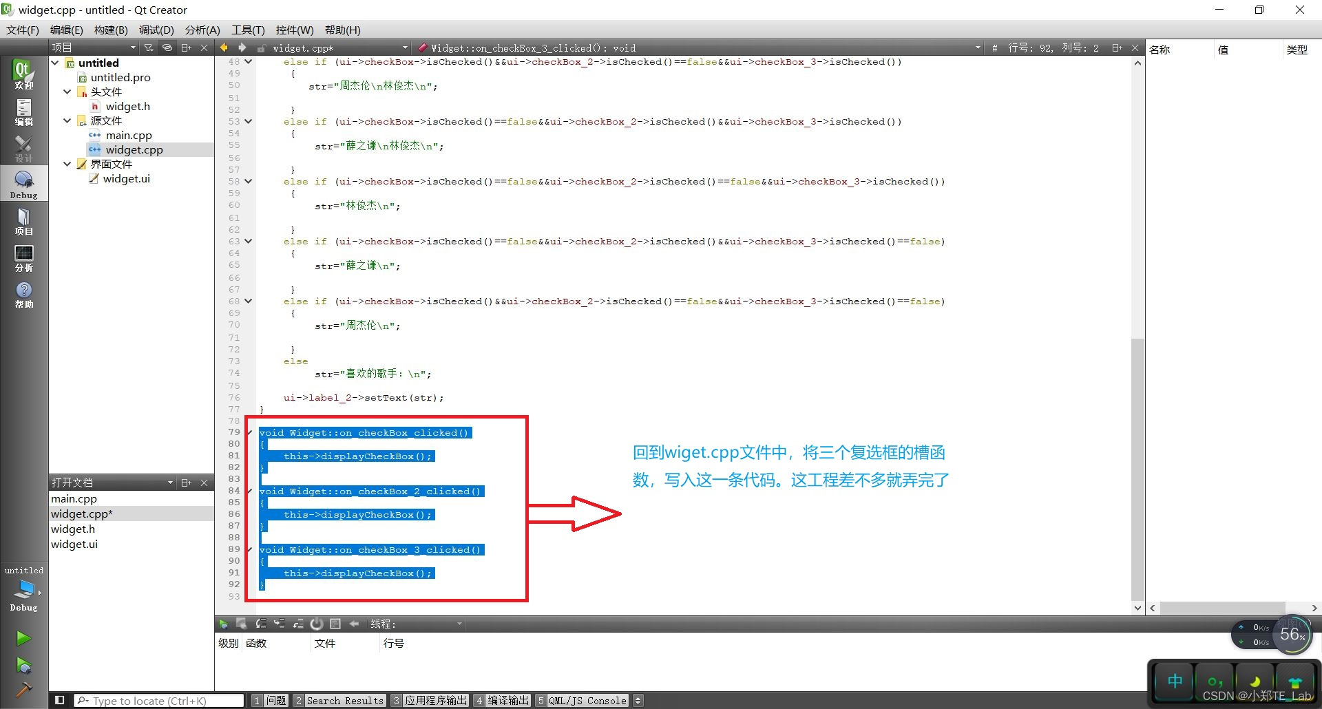
Task: Click the Step Out debugger icon
Action: pyautogui.click(x=297, y=624)
